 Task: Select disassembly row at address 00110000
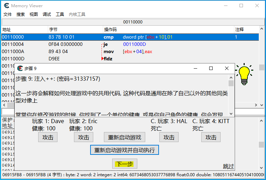130,37
